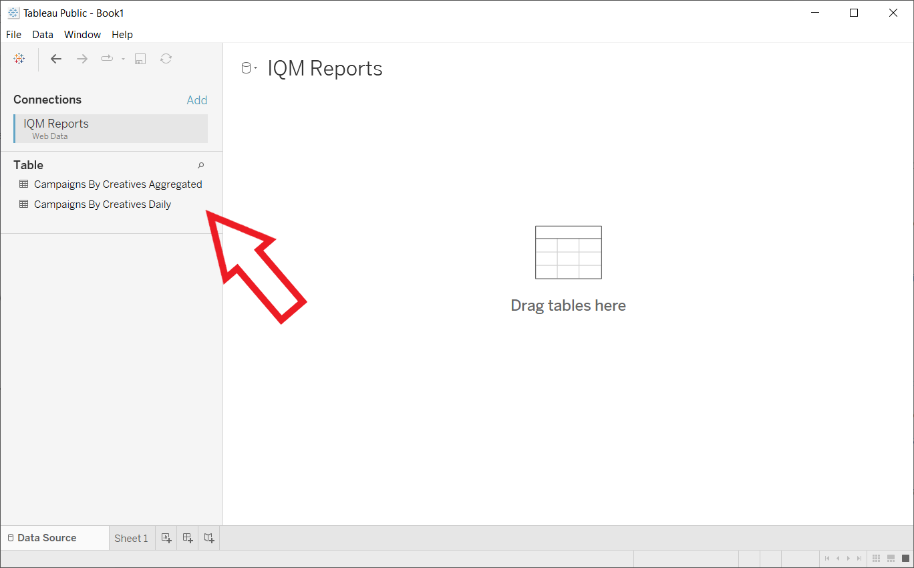Click the refresh data source icon

pyautogui.click(x=166, y=59)
